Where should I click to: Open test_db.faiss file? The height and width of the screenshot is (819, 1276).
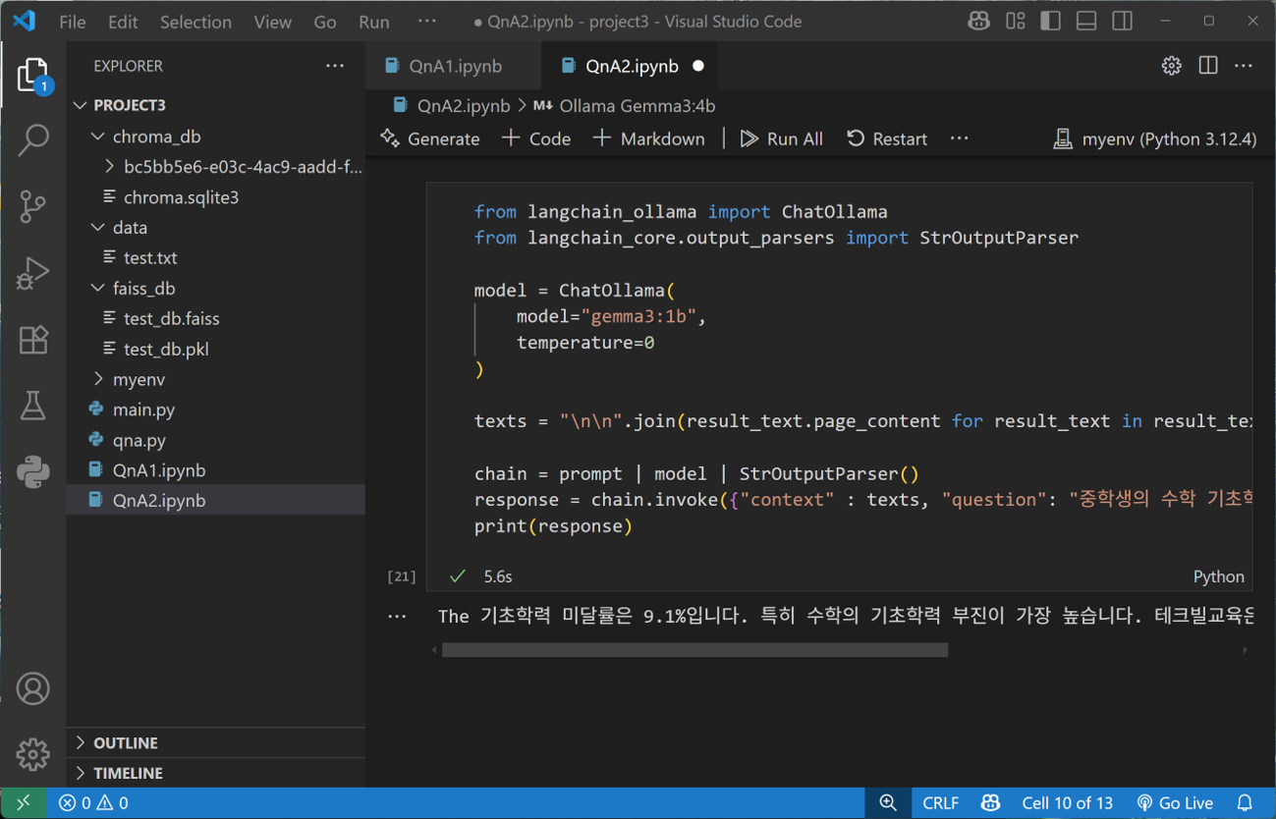tap(216, 319)
